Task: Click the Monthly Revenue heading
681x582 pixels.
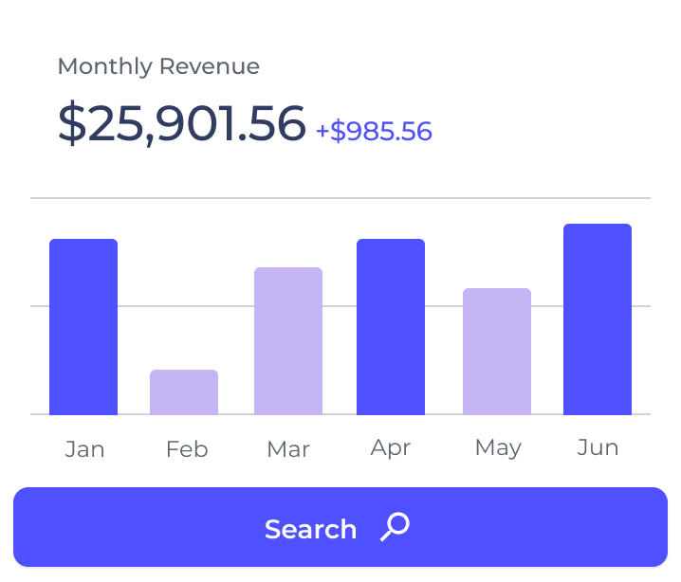Action: [x=158, y=66]
